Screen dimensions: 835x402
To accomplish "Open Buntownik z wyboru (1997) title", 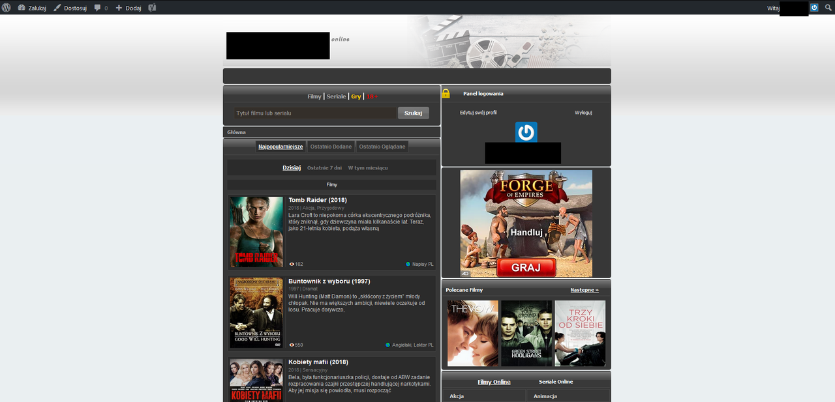I will [x=329, y=281].
